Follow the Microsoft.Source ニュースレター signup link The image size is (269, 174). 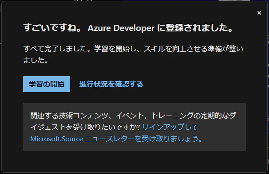(116, 133)
